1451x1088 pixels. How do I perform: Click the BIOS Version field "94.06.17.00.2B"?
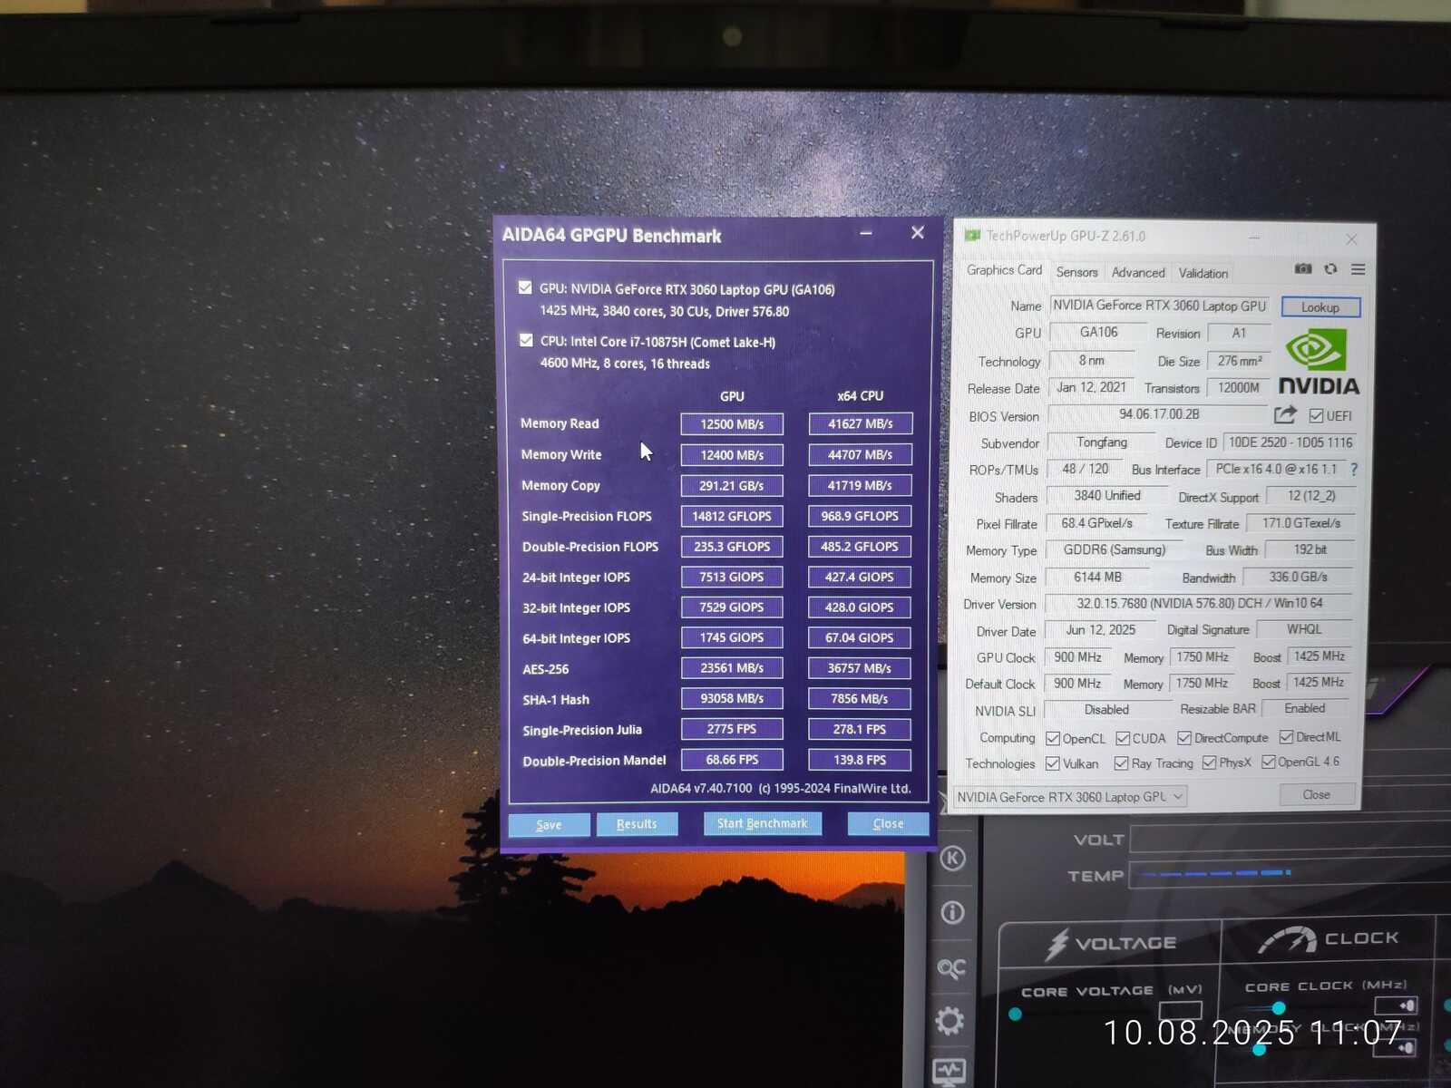click(1159, 414)
